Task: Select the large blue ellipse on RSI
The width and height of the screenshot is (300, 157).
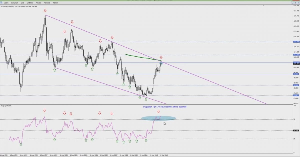Action: click(158, 118)
